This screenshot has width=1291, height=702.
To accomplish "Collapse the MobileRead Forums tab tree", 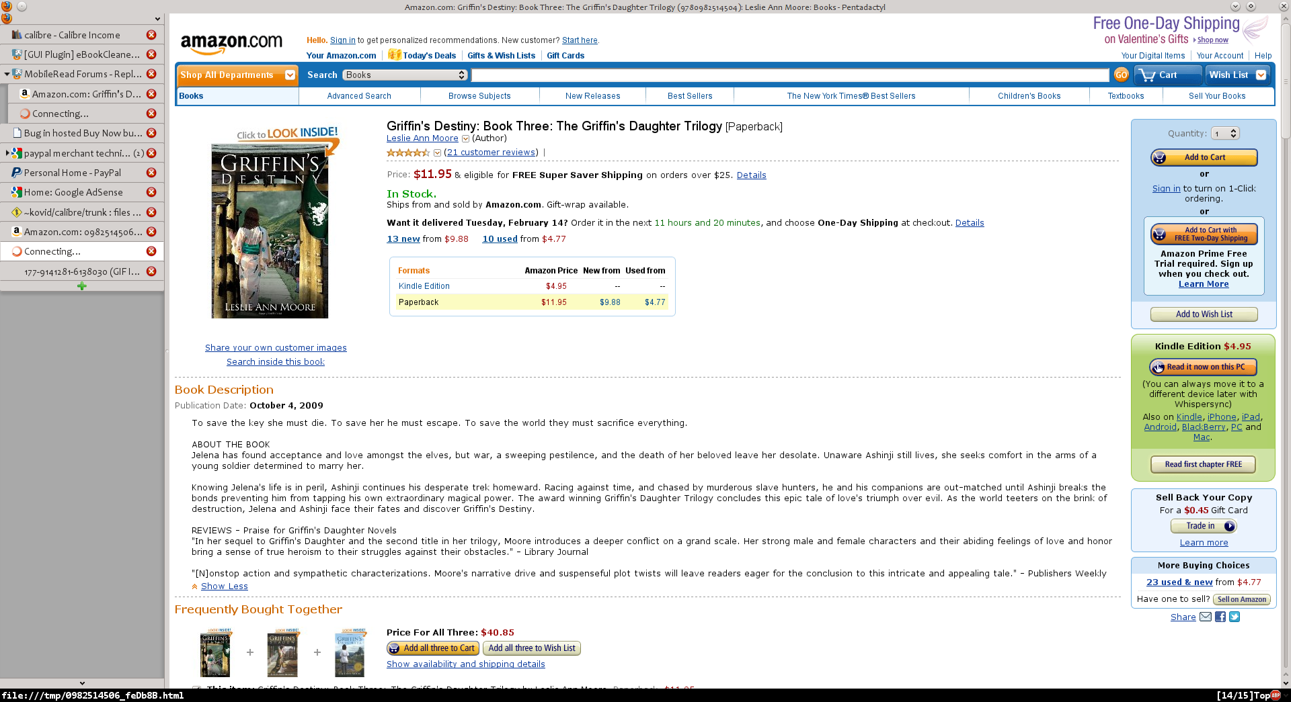I will [x=7, y=74].
